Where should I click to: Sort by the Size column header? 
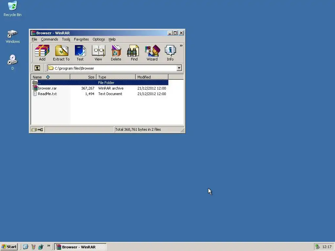(x=83, y=77)
